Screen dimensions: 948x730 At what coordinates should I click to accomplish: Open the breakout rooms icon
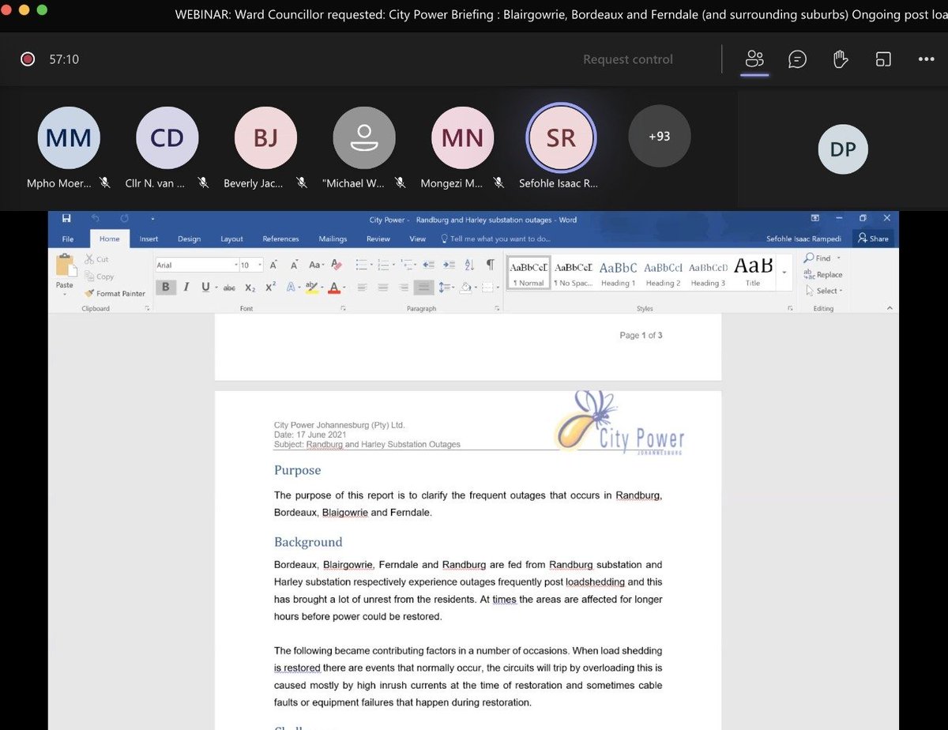pos(883,59)
